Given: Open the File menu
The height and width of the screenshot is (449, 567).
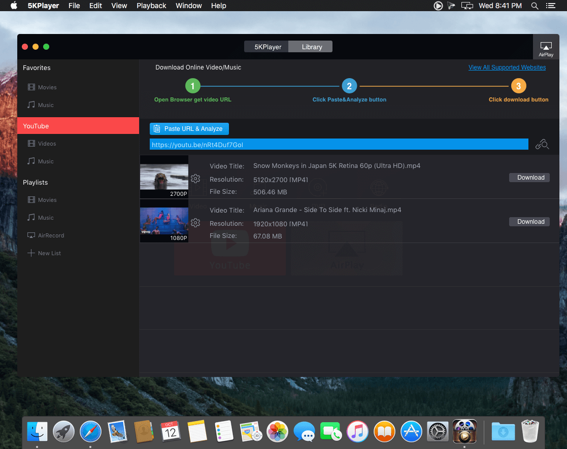Looking at the screenshot, I should (74, 6).
